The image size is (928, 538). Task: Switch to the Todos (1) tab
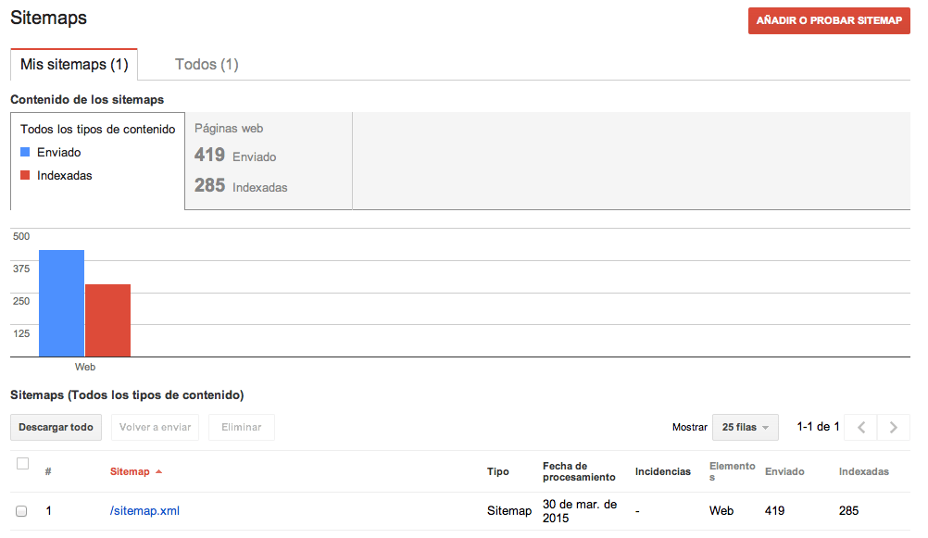coord(206,64)
